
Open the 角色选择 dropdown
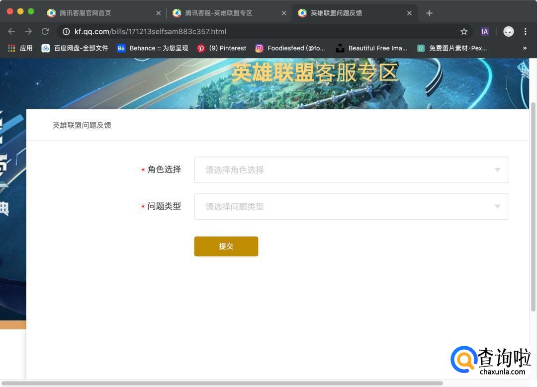(352, 170)
